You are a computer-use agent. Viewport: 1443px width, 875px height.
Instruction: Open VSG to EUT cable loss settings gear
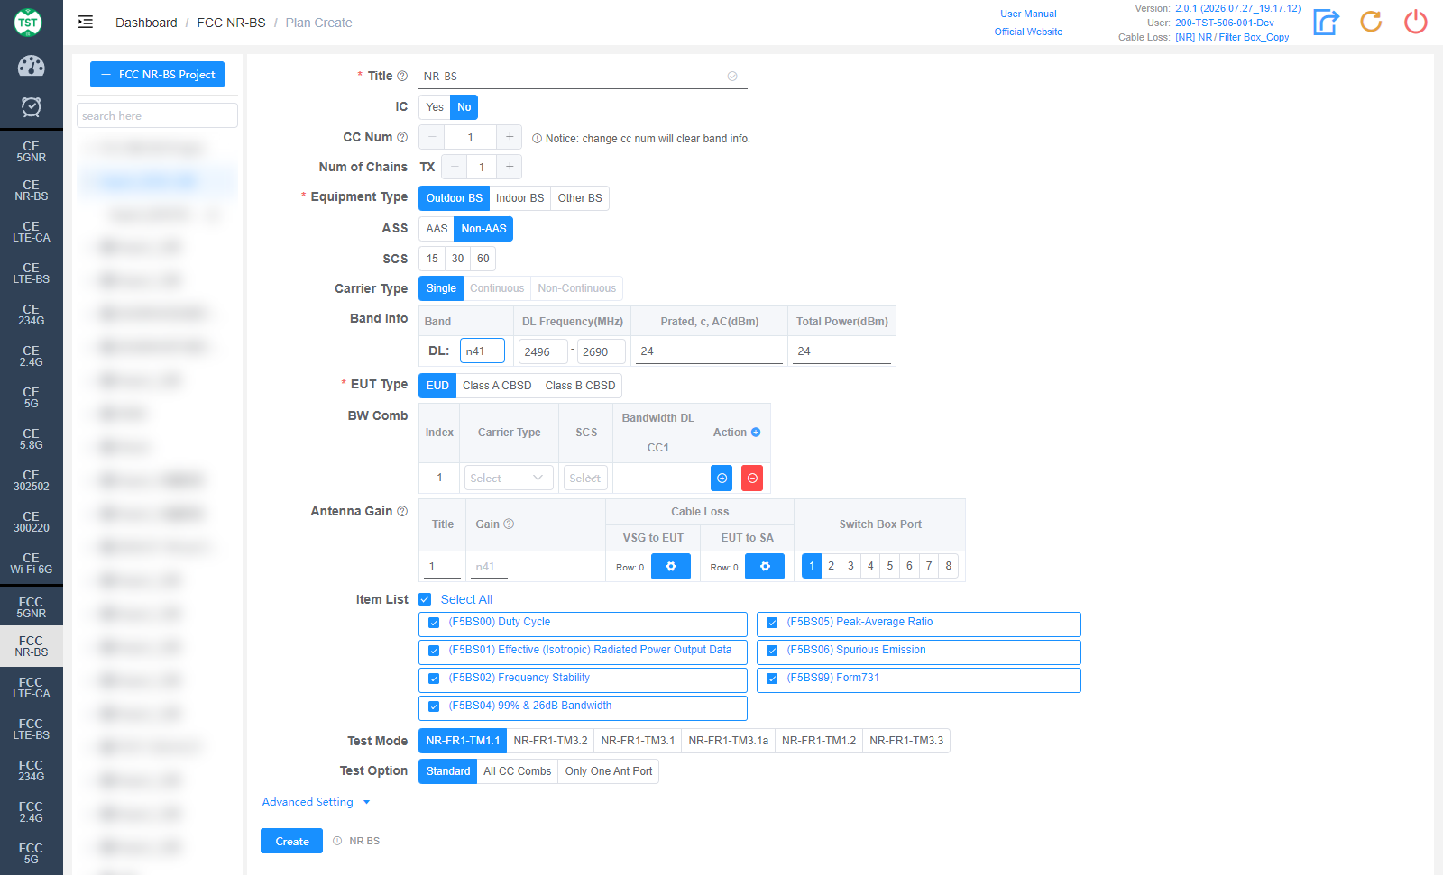tap(671, 567)
